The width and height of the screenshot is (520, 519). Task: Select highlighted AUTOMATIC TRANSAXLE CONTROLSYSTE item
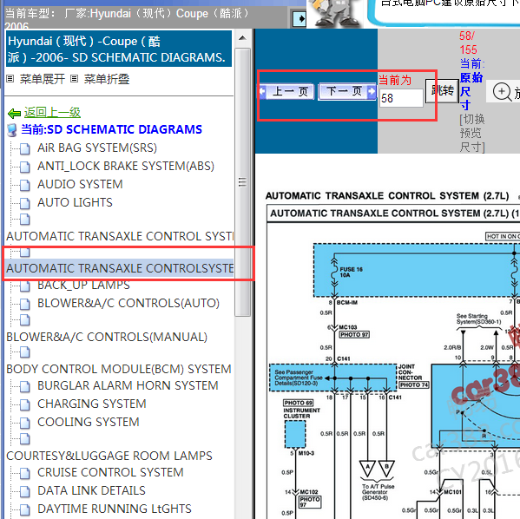[120, 268]
